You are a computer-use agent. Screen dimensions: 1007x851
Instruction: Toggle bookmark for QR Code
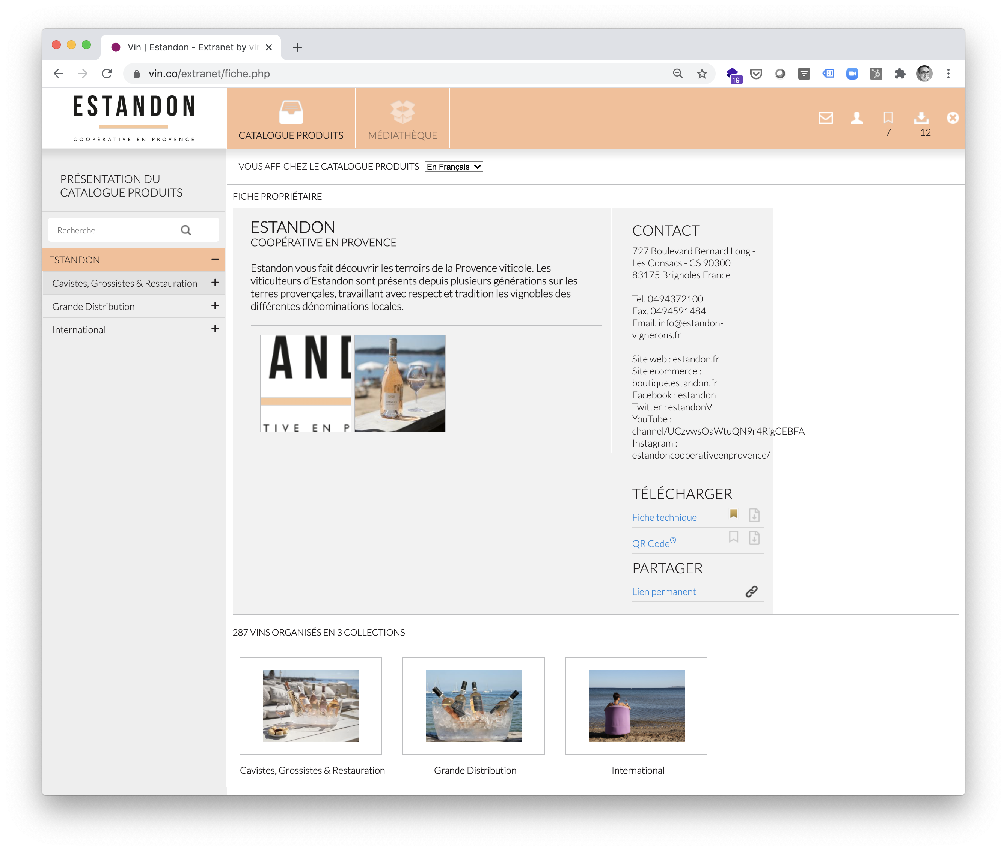733,537
